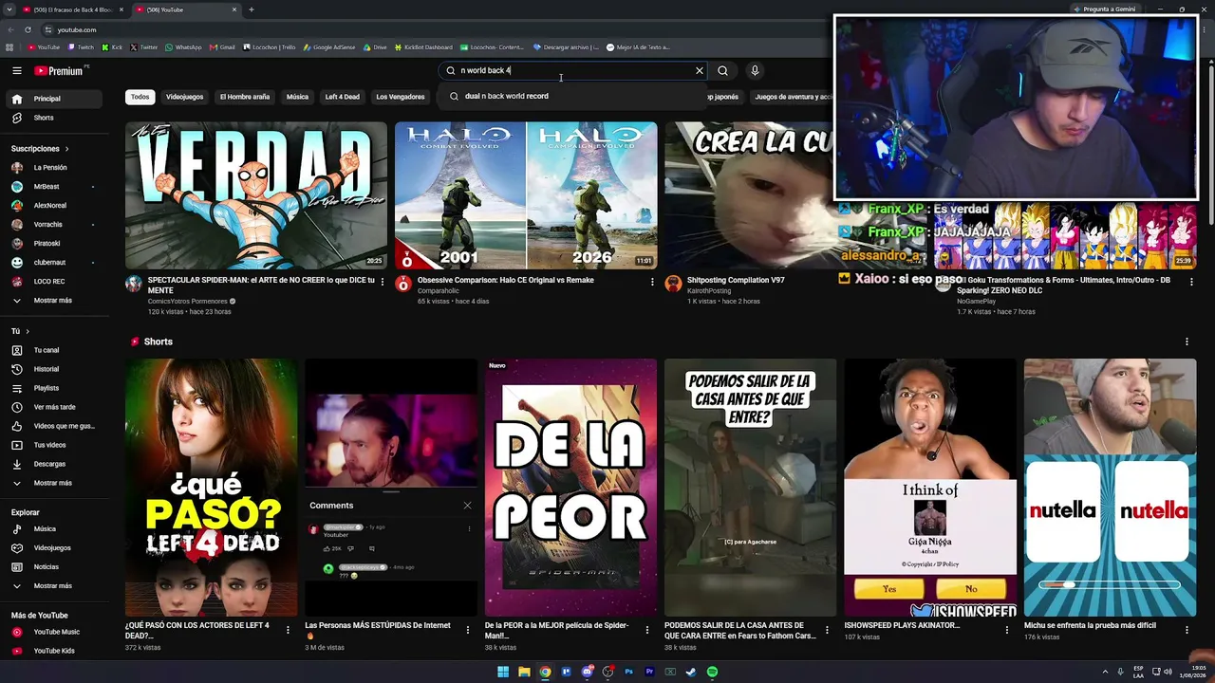
Task: Open Suscripciones section header
Action: coord(40,149)
